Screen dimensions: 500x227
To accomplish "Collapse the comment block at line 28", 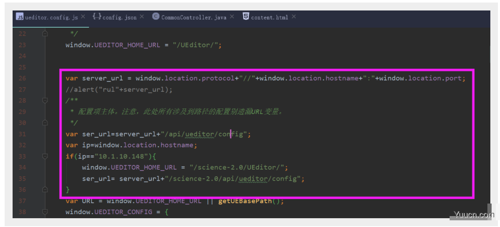I will [x=45, y=101].
